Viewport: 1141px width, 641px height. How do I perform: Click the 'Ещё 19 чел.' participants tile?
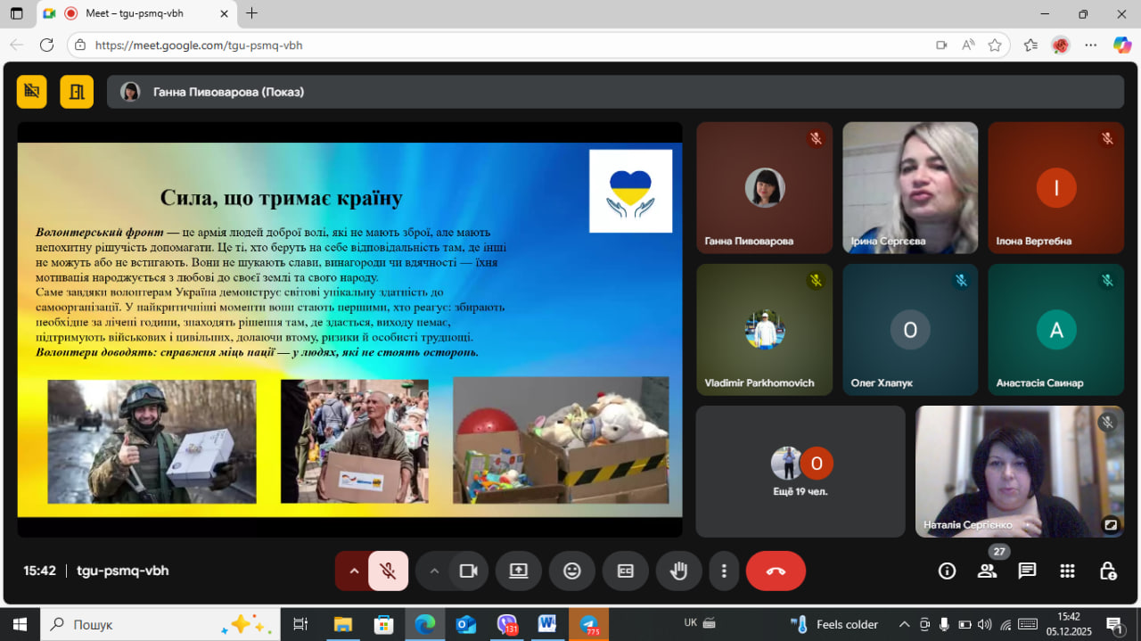click(x=800, y=472)
